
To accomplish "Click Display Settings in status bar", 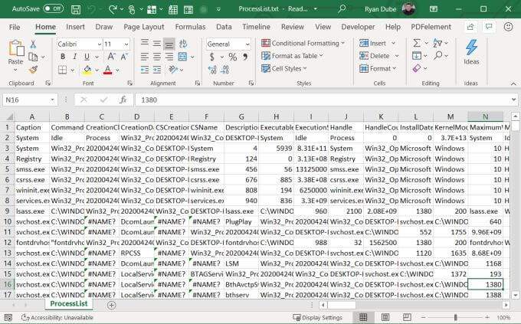I will pos(318,317).
